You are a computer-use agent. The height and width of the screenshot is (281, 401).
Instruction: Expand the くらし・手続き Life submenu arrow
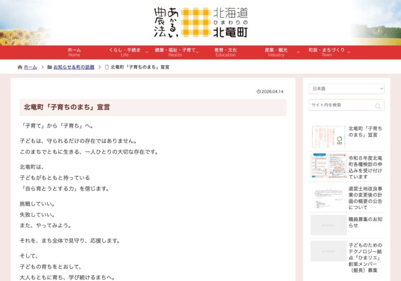(146, 52)
